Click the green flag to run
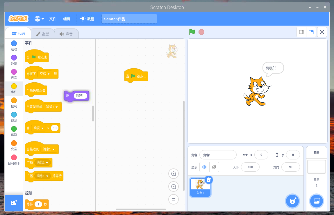 (192, 32)
